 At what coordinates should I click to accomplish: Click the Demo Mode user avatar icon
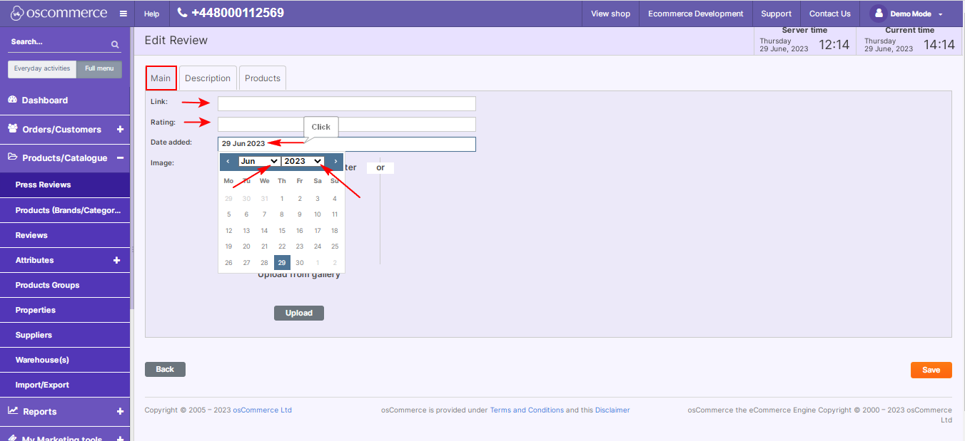coord(877,14)
